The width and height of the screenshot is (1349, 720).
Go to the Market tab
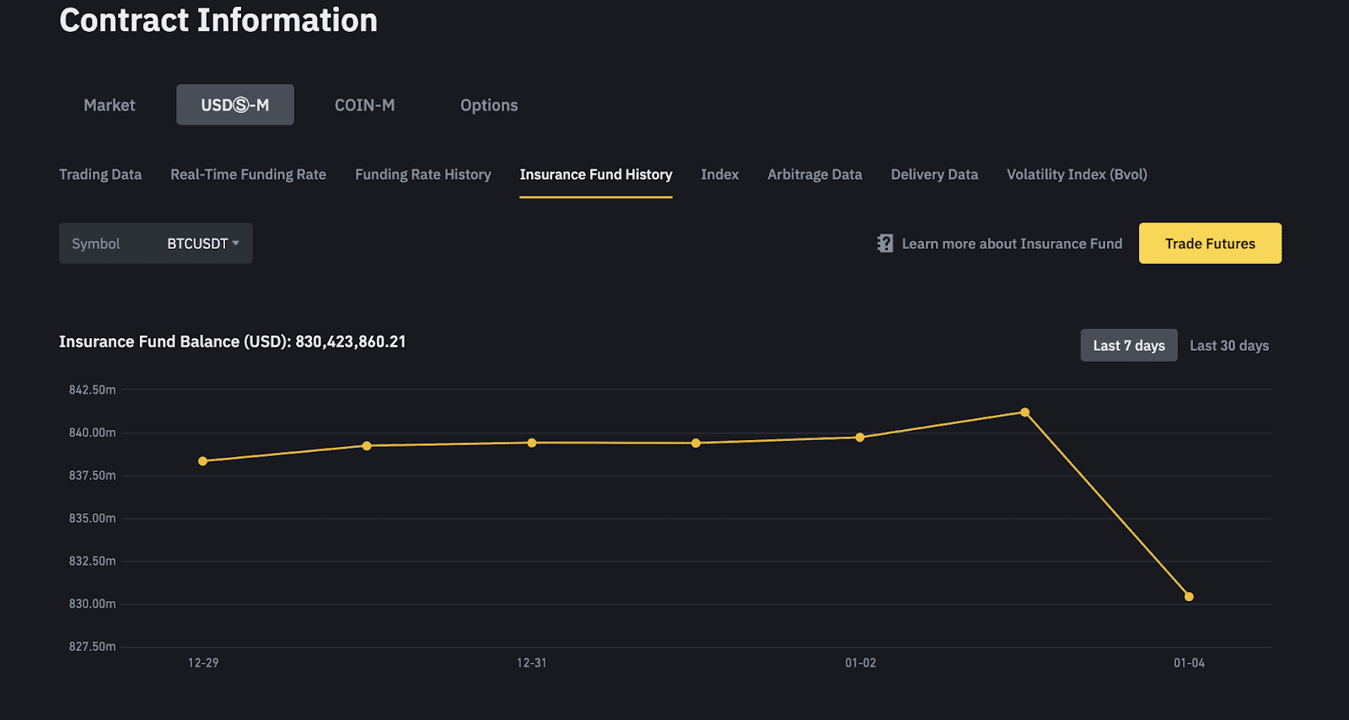tap(109, 105)
